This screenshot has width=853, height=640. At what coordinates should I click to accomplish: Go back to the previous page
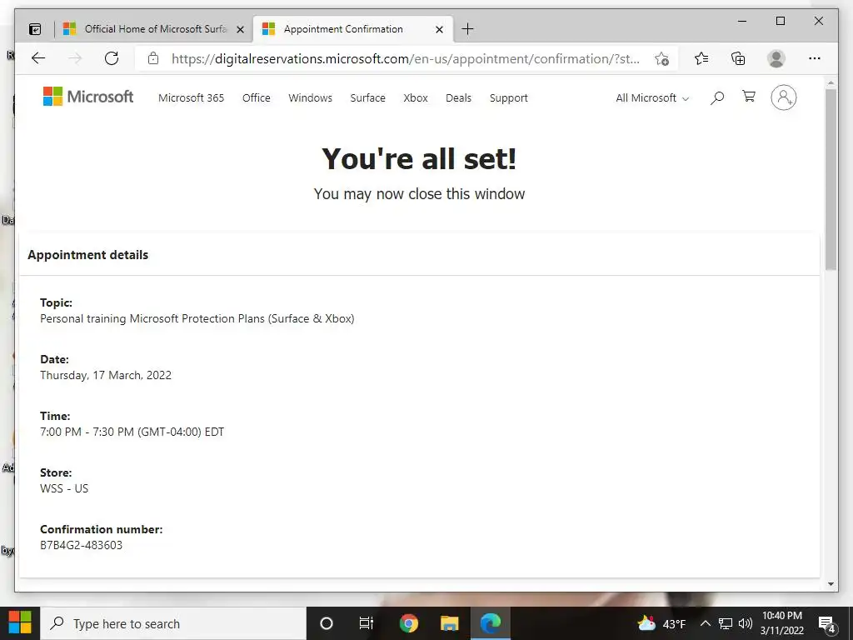[38, 58]
